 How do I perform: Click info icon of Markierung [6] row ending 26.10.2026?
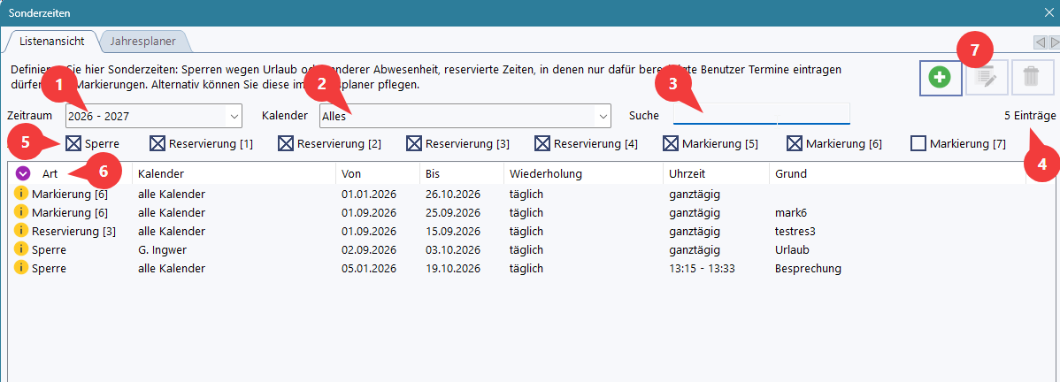21,194
